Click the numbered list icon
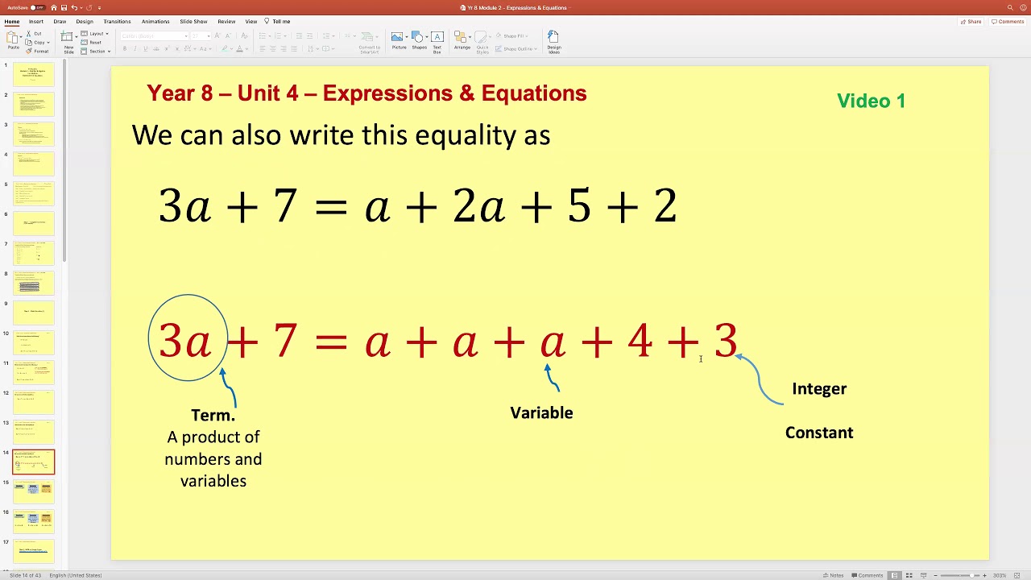Screen dimensions: 1031x580 (277, 36)
